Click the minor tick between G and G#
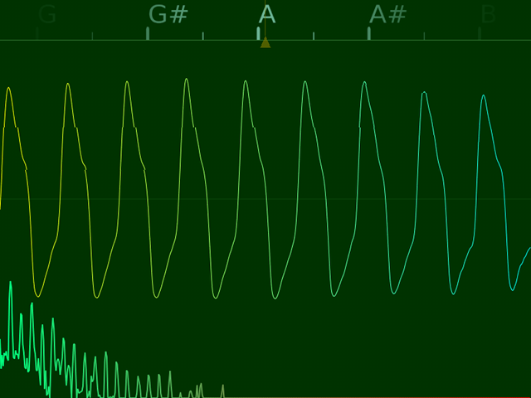The image size is (531, 398). click(x=92, y=36)
